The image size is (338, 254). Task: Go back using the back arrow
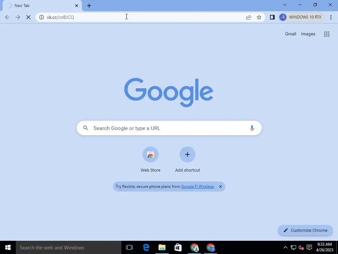point(7,17)
